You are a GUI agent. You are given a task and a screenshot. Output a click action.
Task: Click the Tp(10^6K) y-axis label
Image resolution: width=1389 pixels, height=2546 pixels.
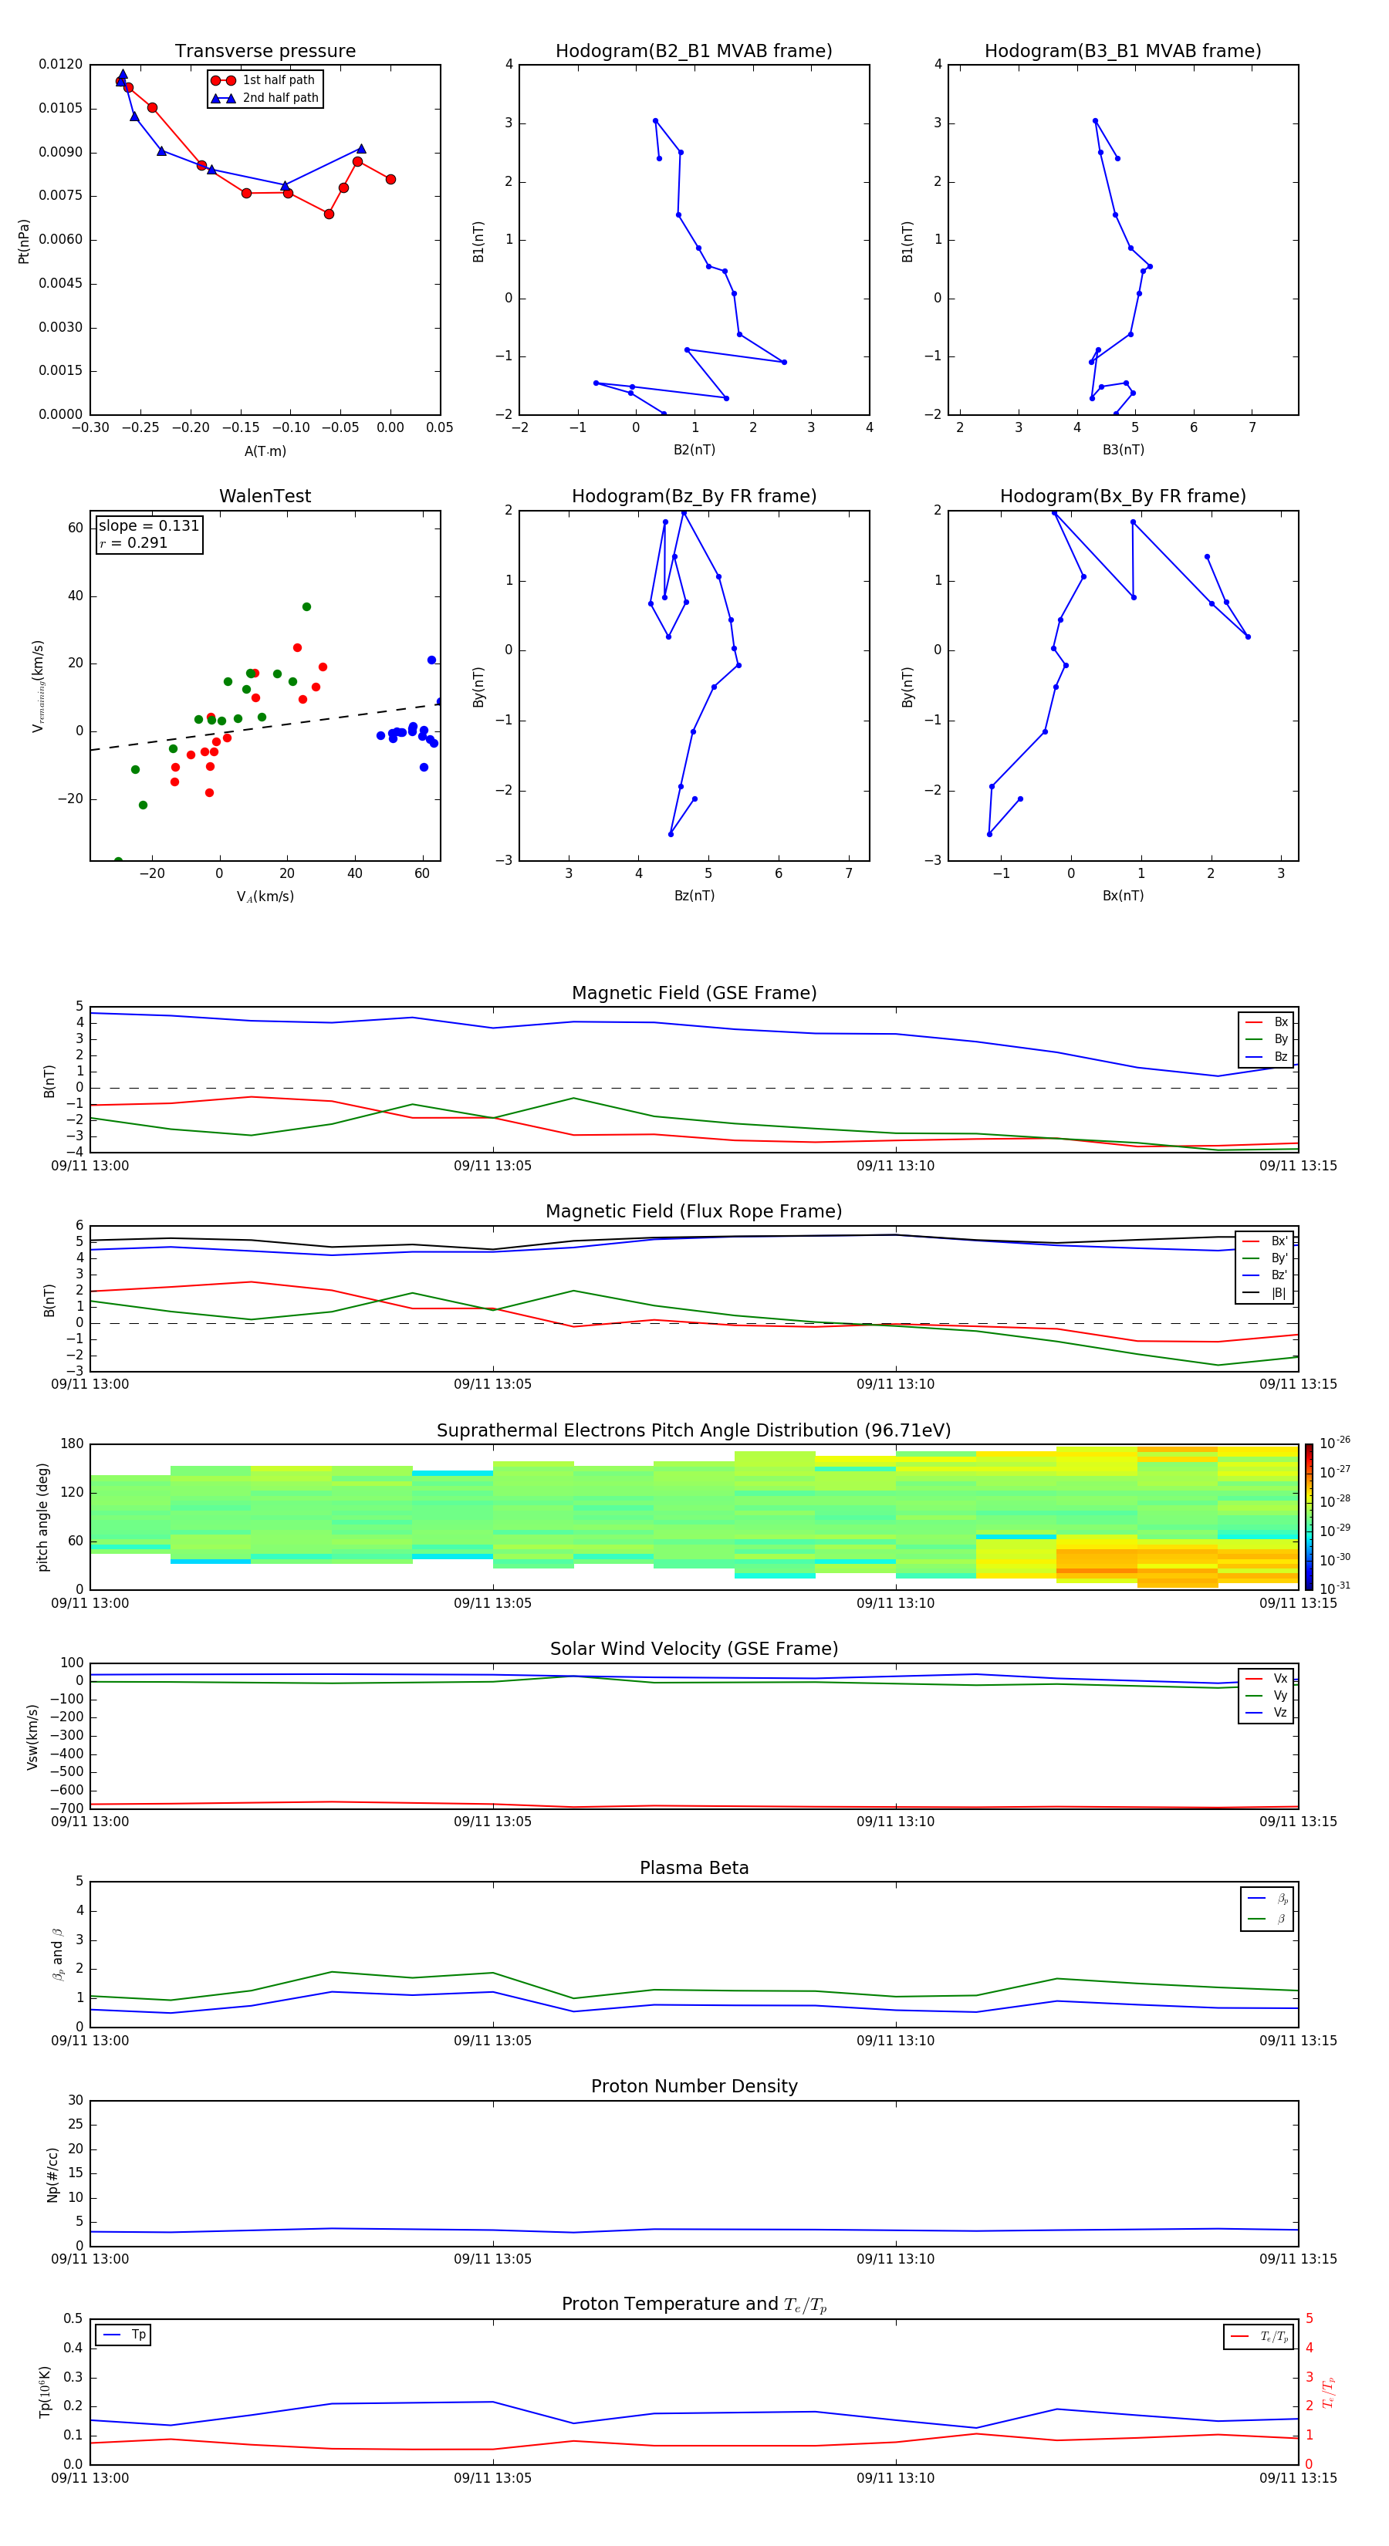click(x=45, y=2392)
